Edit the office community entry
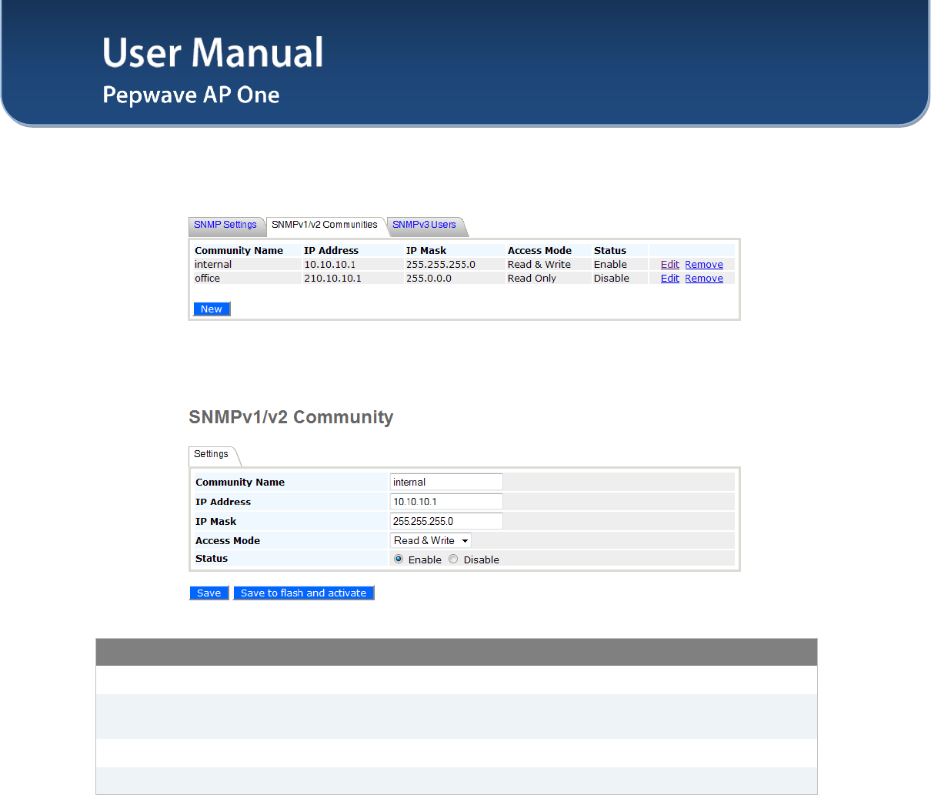Screen dimensions: 931x795 (x=669, y=279)
